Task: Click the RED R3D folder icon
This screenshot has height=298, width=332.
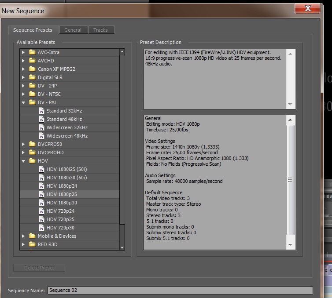Action: tap(33, 244)
